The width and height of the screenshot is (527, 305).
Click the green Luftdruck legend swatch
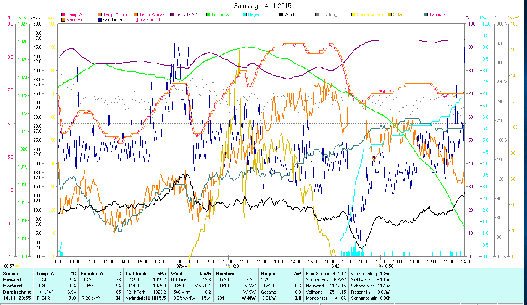pos(208,15)
